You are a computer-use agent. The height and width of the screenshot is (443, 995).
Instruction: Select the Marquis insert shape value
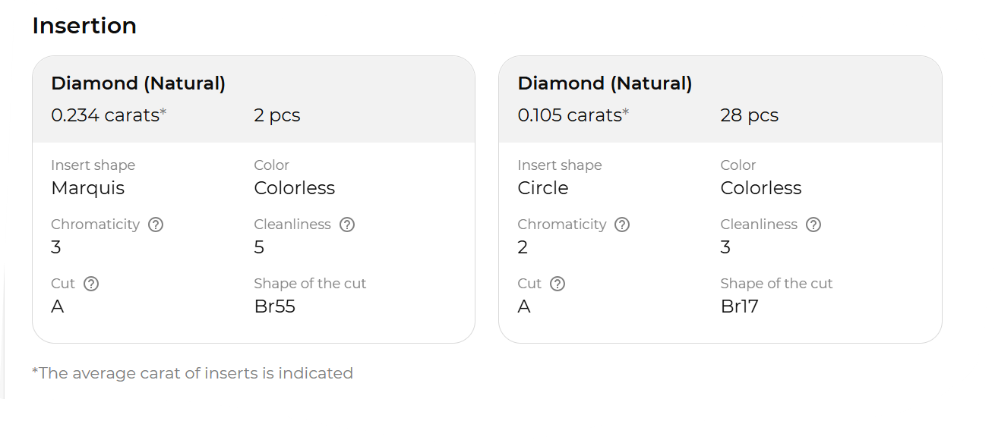click(87, 188)
